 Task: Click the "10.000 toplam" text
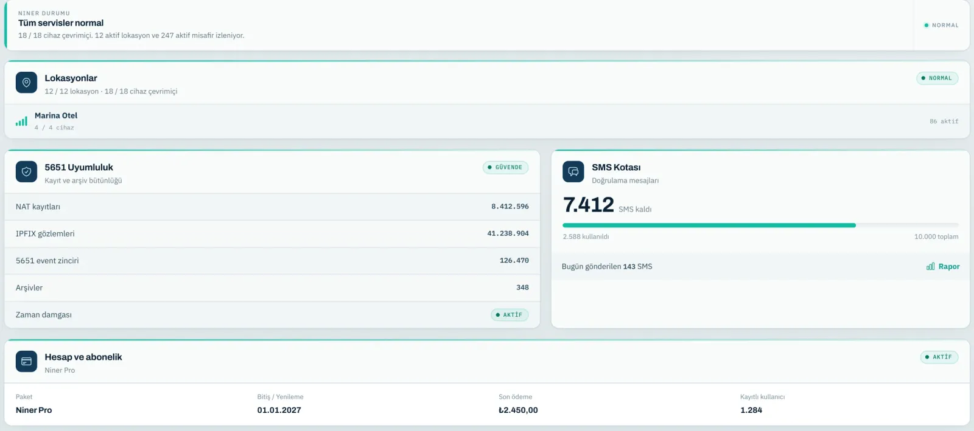(936, 237)
